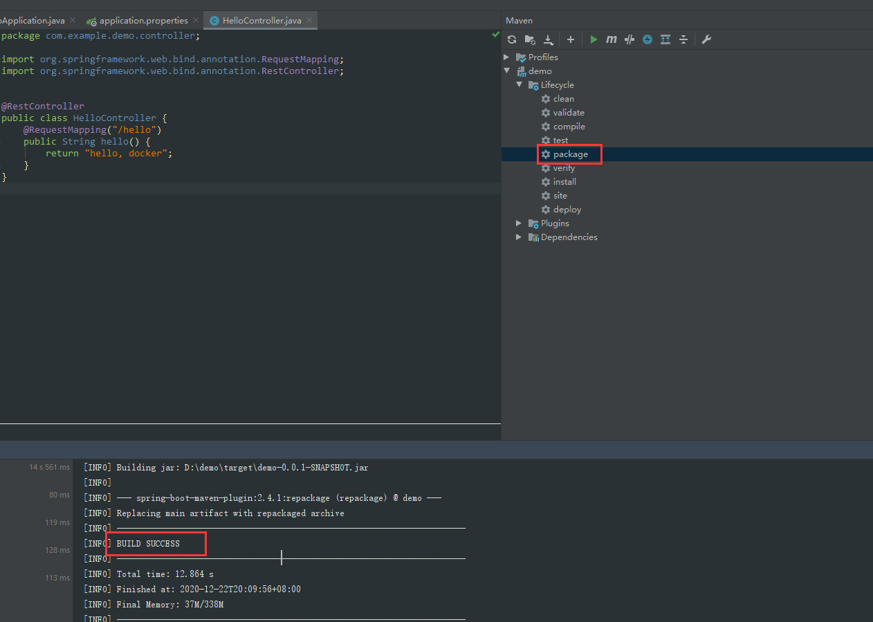Click Generate Sources and Update Folders icon
The image size is (873, 622).
(x=530, y=39)
